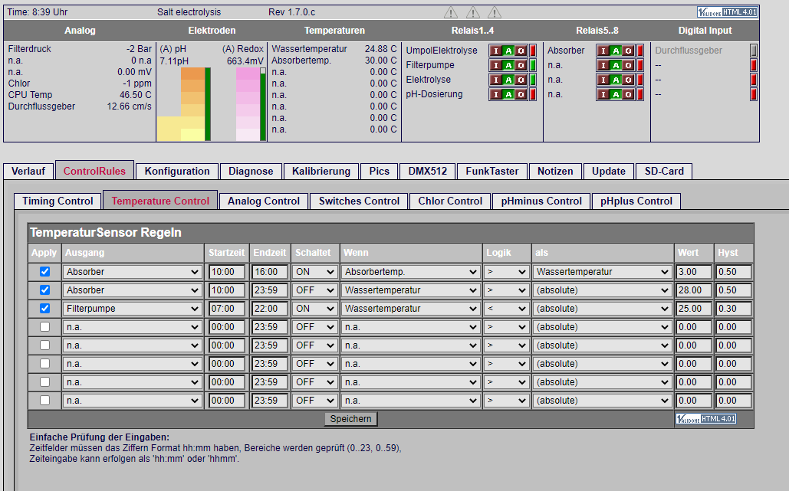Viewport: 789px width, 491px height.
Task: Switch Absorber relay to I (on)
Action: coord(603,51)
